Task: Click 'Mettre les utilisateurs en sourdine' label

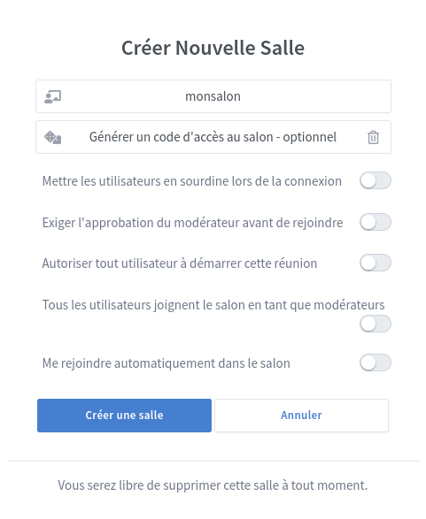Action: tap(192, 181)
